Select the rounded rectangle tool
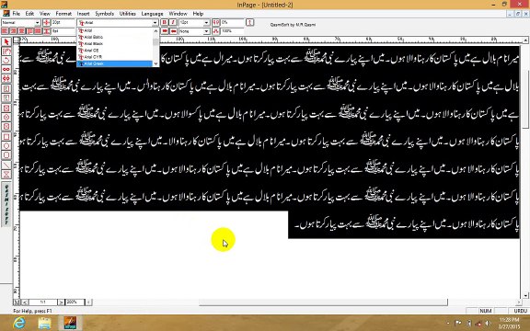The height and width of the screenshot is (331, 530). [x=6, y=155]
